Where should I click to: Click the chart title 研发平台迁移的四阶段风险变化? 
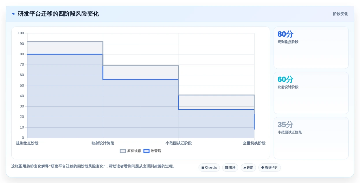coord(58,14)
